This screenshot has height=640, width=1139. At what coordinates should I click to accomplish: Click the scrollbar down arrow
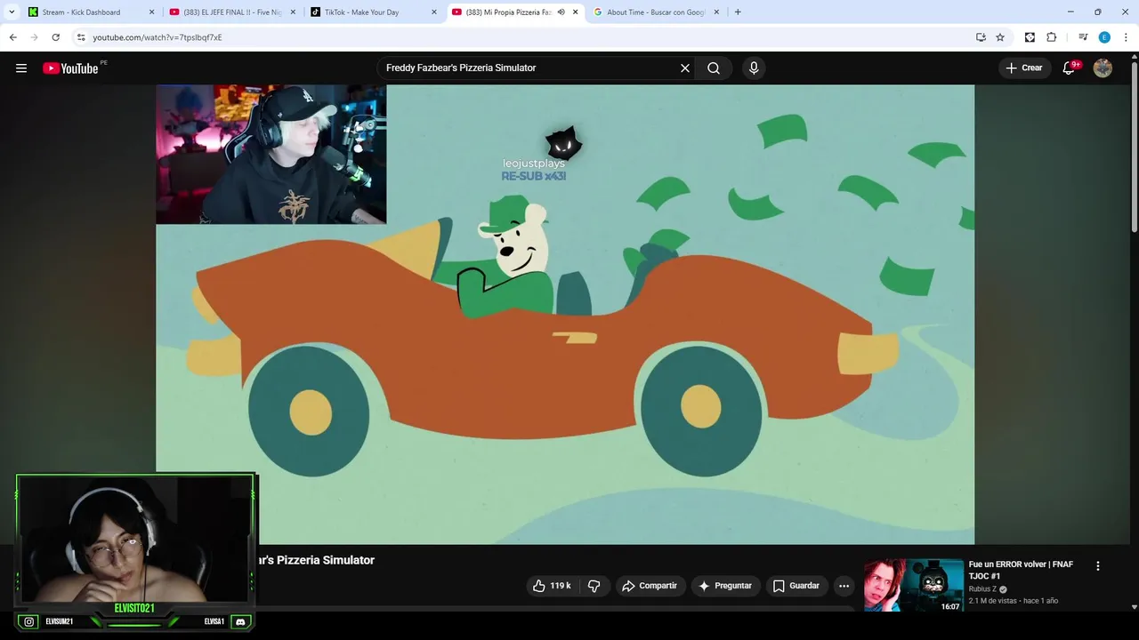[1134, 606]
